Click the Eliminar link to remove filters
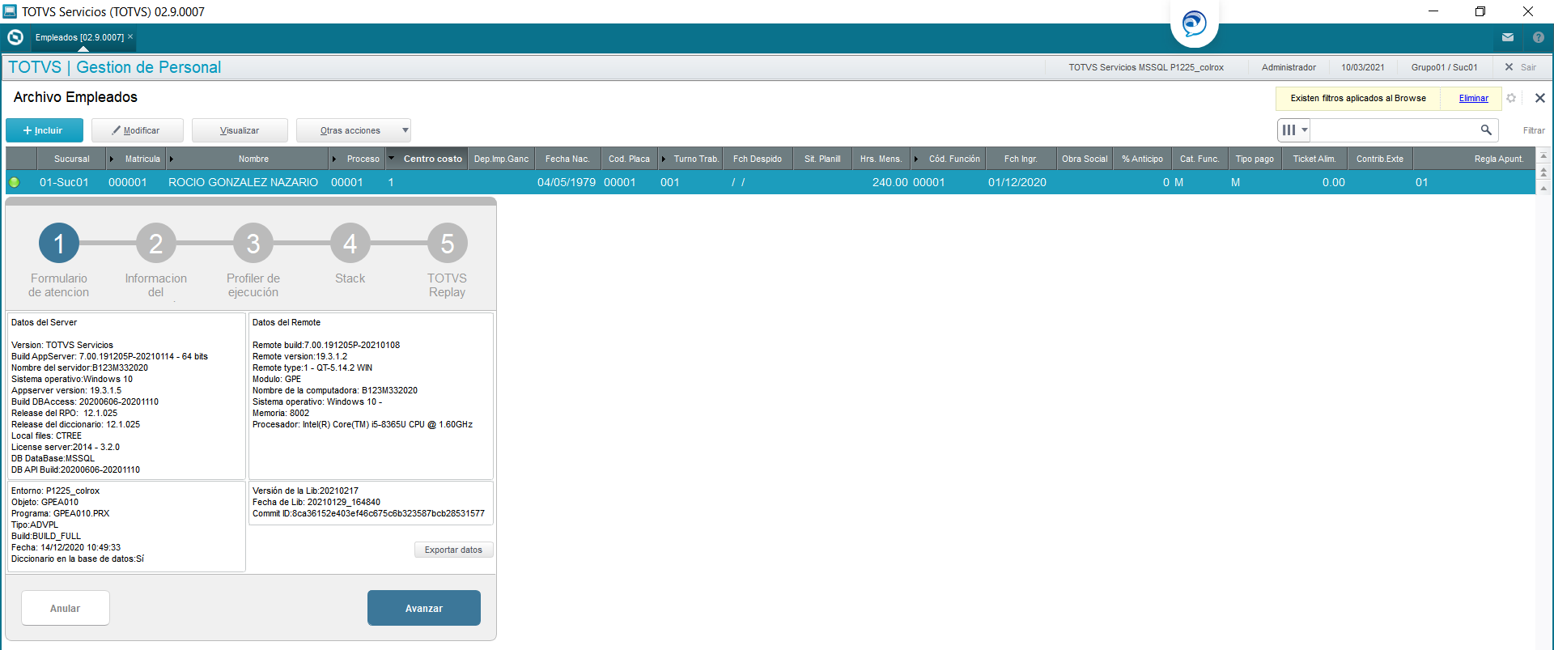The image size is (1554, 650). [1473, 98]
